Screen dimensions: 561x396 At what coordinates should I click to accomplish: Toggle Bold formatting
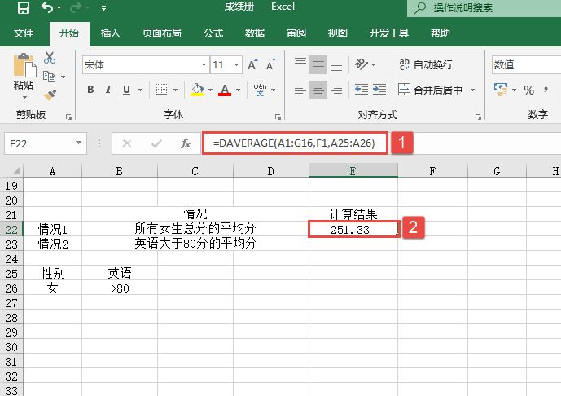(90, 90)
